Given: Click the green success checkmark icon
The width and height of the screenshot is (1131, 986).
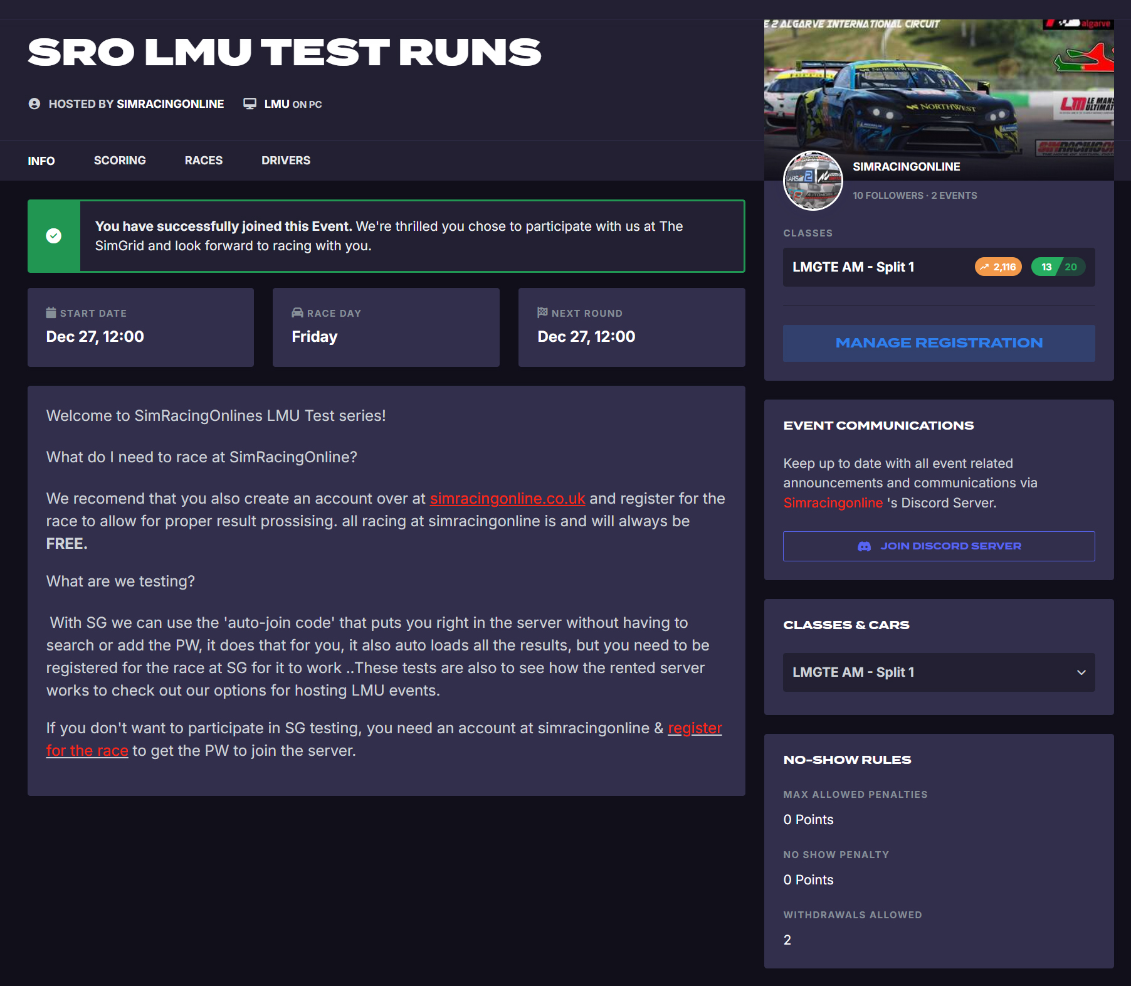Looking at the screenshot, I should click(x=54, y=236).
